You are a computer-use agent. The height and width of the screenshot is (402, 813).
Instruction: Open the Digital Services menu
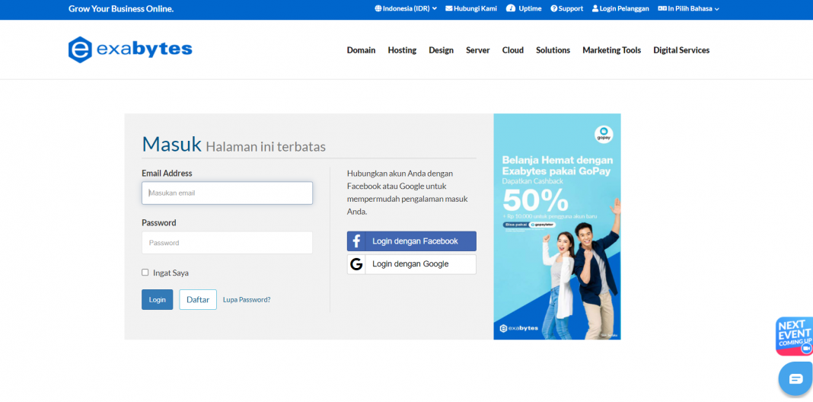(x=681, y=50)
